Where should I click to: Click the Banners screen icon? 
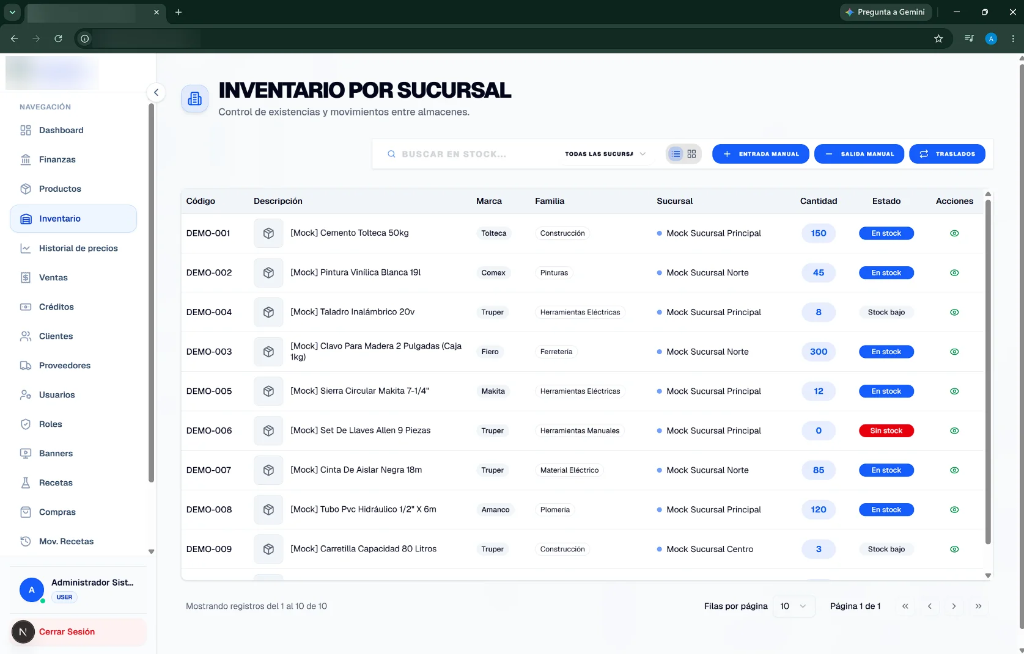pyautogui.click(x=26, y=453)
